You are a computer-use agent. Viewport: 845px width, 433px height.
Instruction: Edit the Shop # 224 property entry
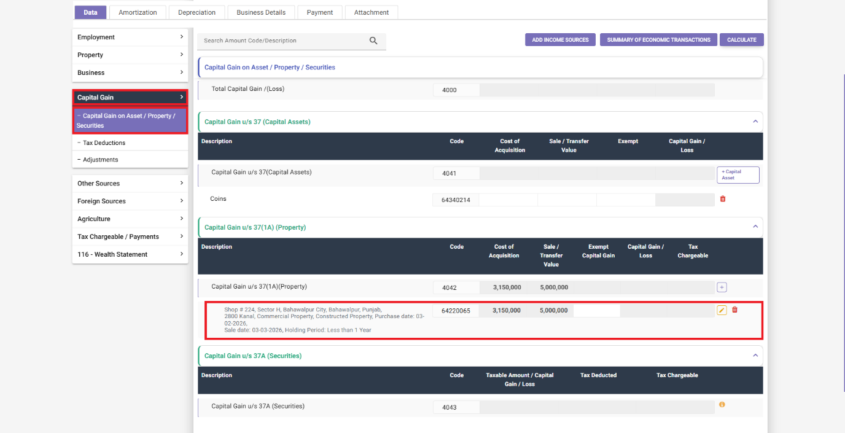(x=722, y=310)
